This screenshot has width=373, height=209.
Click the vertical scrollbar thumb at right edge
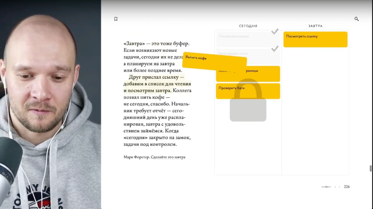(x=371, y=168)
